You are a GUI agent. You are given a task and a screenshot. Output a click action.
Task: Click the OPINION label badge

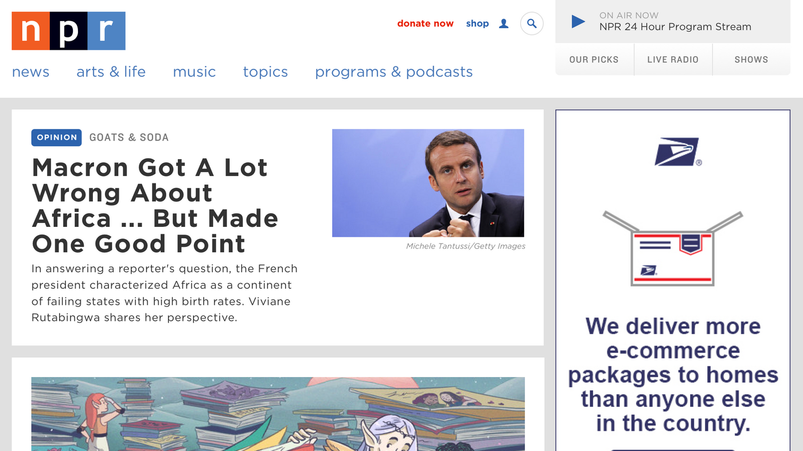coord(56,137)
